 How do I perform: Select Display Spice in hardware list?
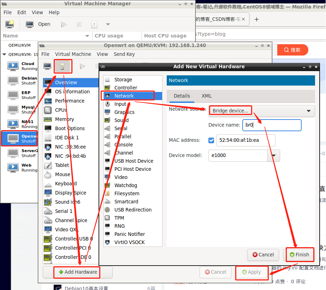pyautogui.click(x=71, y=193)
